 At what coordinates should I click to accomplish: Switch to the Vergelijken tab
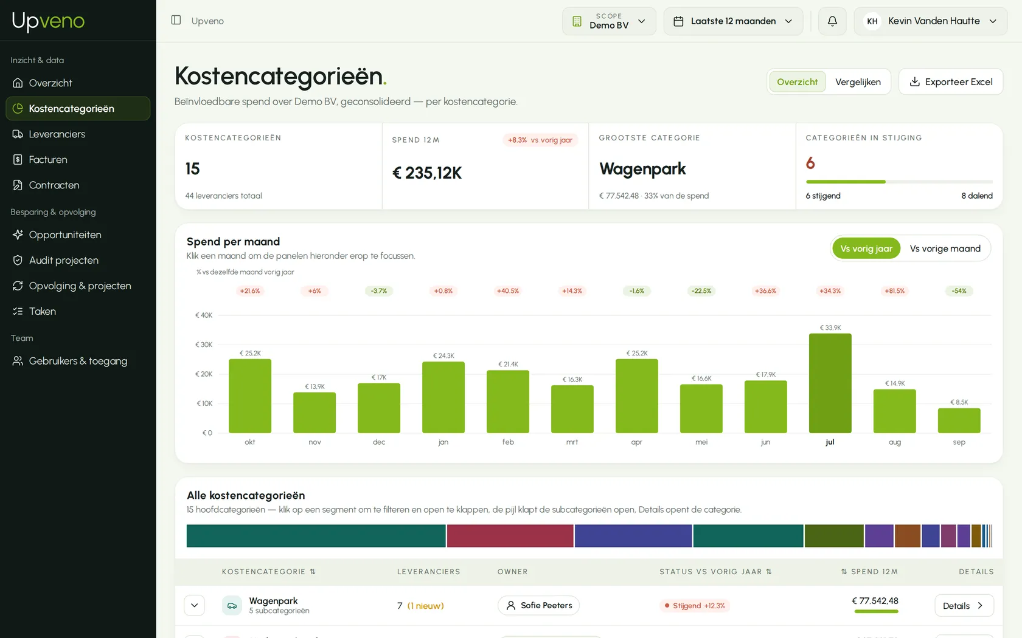(858, 82)
